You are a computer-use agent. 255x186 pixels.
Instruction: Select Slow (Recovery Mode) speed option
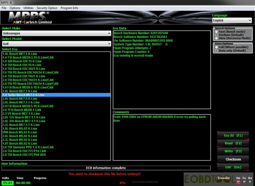coord(216,38)
